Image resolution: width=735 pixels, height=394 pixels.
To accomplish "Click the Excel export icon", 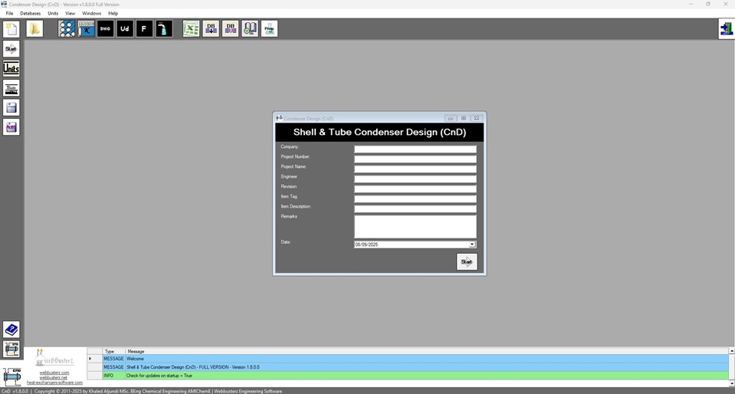I will pyautogui.click(x=191, y=29).
